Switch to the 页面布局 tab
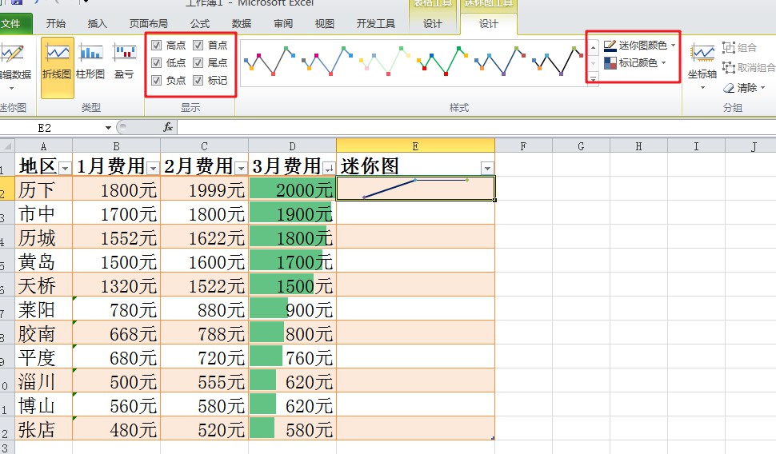The width and height of the screenshot is (776, 454). click(149, 23)
